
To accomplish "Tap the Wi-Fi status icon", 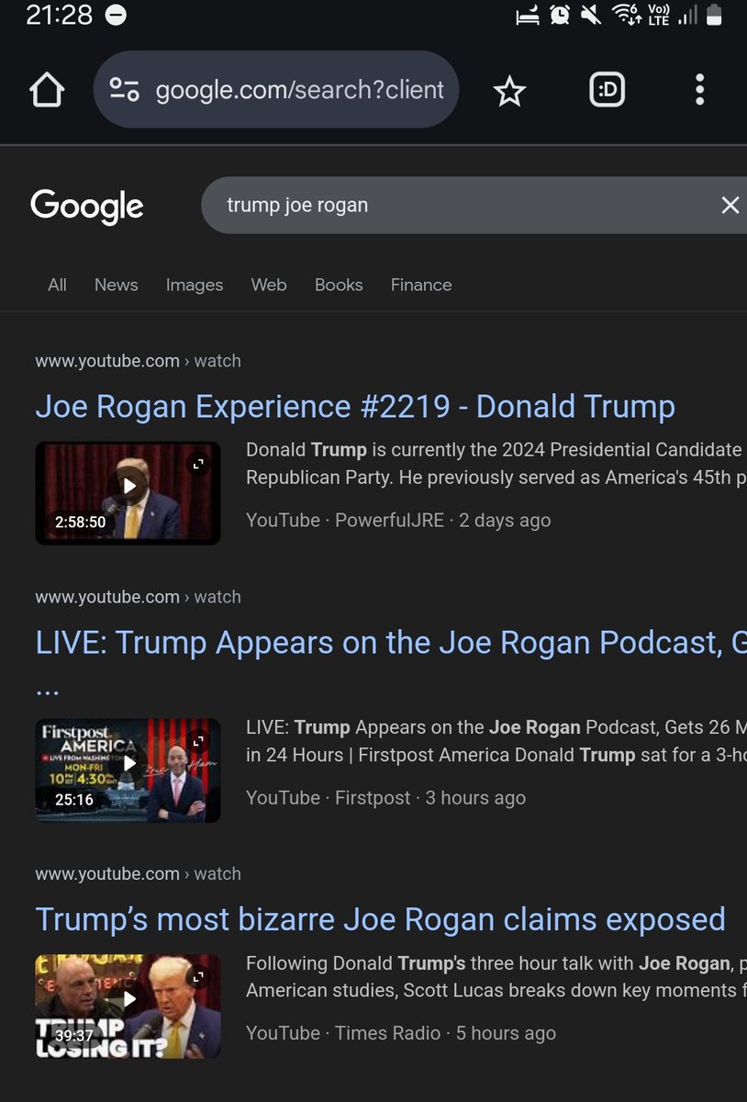I will 627,15.
